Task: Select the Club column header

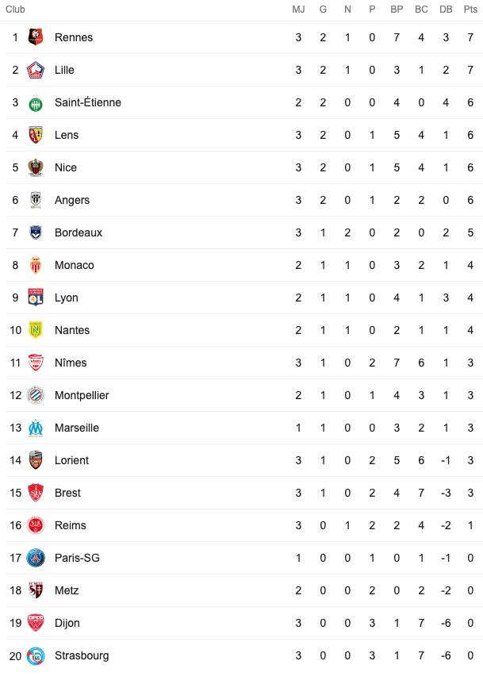Action: [x=15, y=9]
